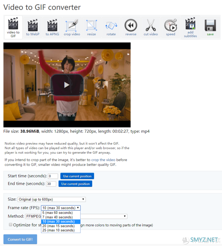Click the Convert to GIF! button
Screen dimensions: 222x246
(20, 239)
